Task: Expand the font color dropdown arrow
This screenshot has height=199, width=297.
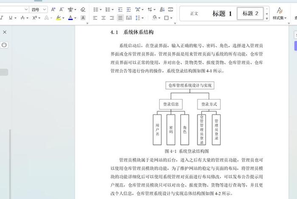Action: [x=76, y=18]
